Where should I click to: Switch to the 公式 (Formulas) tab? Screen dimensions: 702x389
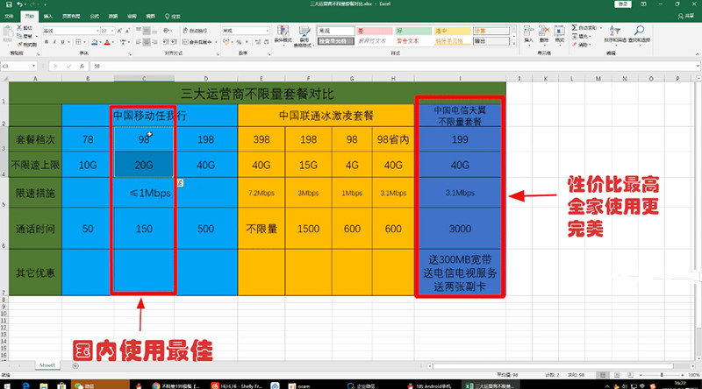95,17
